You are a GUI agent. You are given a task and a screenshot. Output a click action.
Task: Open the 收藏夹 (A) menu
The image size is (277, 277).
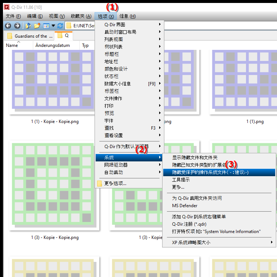(81, 16)
